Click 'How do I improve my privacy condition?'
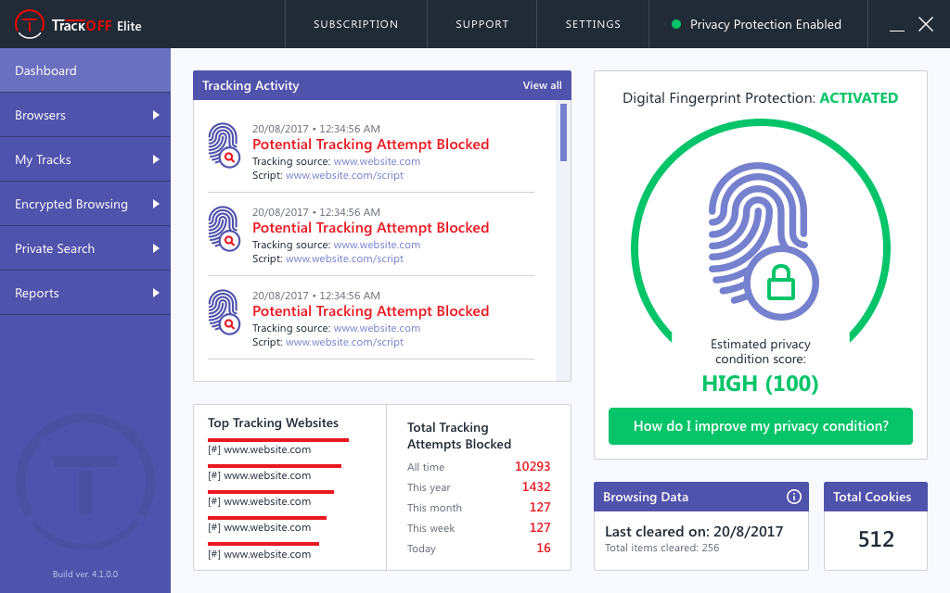This screenshot has height=593, width=950. 761,426
